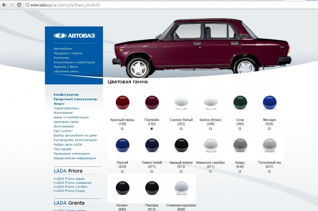Pick the Мускари blue color ball
The width and height of the screenshot is (318, 211).
coord(269,103)
